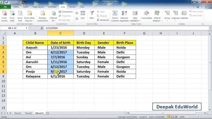The width and height of the screenshot is (212, 119).
Task: Click the formula bar showing 1/23/2016
Action: tap(127, 28)
